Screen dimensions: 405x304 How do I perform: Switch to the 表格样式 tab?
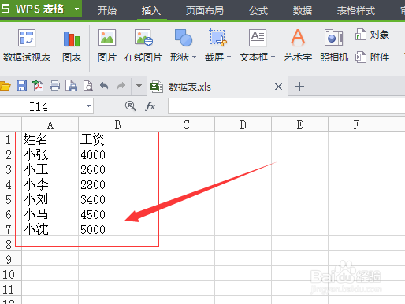click(x=356, y=11)
